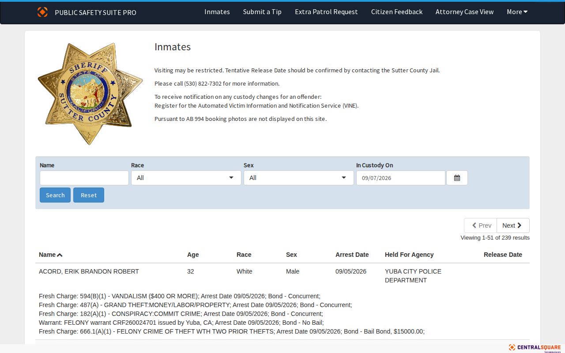The width and height of the screenshot is (565, 353).
Task: Click the 'Viewing 1-51 of 239 results' text
Action: click(495, 237)
